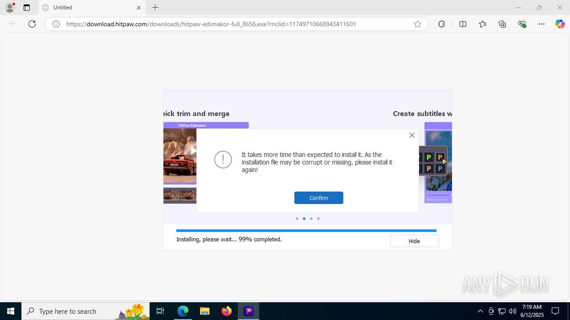570x320 pixels.
Task: Select the second carousel dot
Action: [x=304, y=219]
